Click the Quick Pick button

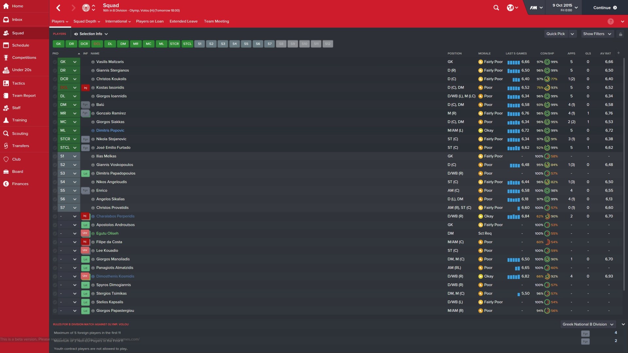tap(555, 34)
